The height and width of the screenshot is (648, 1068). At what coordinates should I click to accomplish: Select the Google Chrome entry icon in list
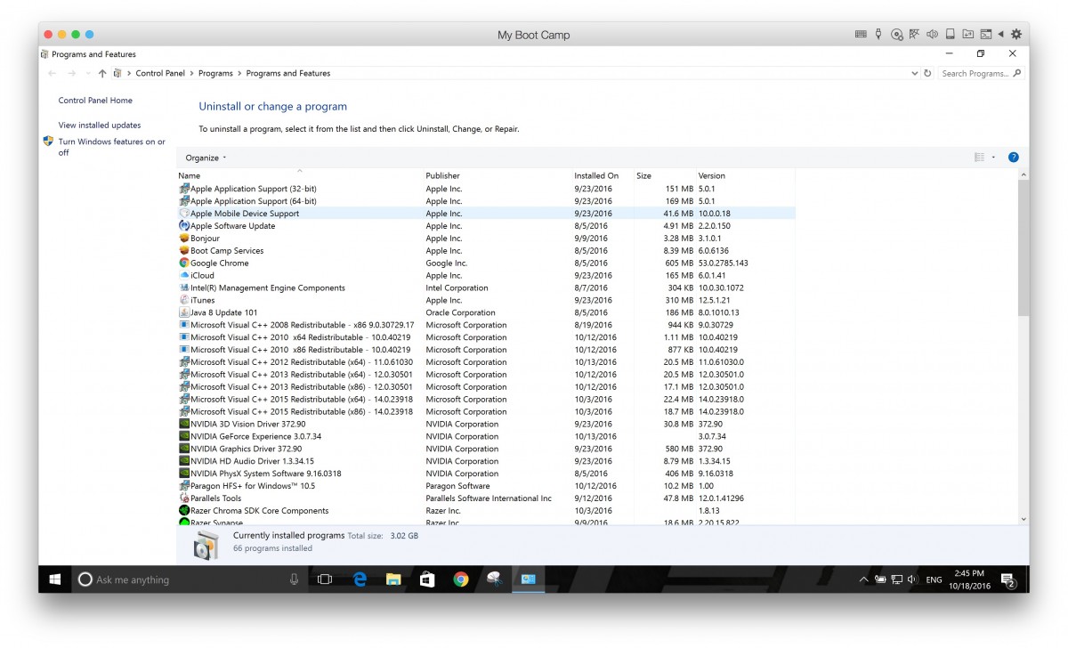[183, 263]
